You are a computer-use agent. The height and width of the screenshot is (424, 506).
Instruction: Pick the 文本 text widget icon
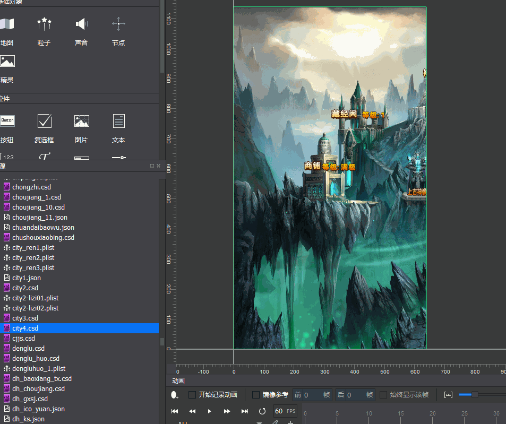(118, 121)
